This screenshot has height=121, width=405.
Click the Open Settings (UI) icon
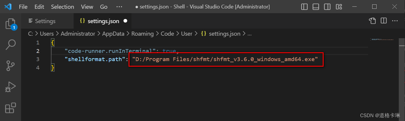(x=372, y=21)
